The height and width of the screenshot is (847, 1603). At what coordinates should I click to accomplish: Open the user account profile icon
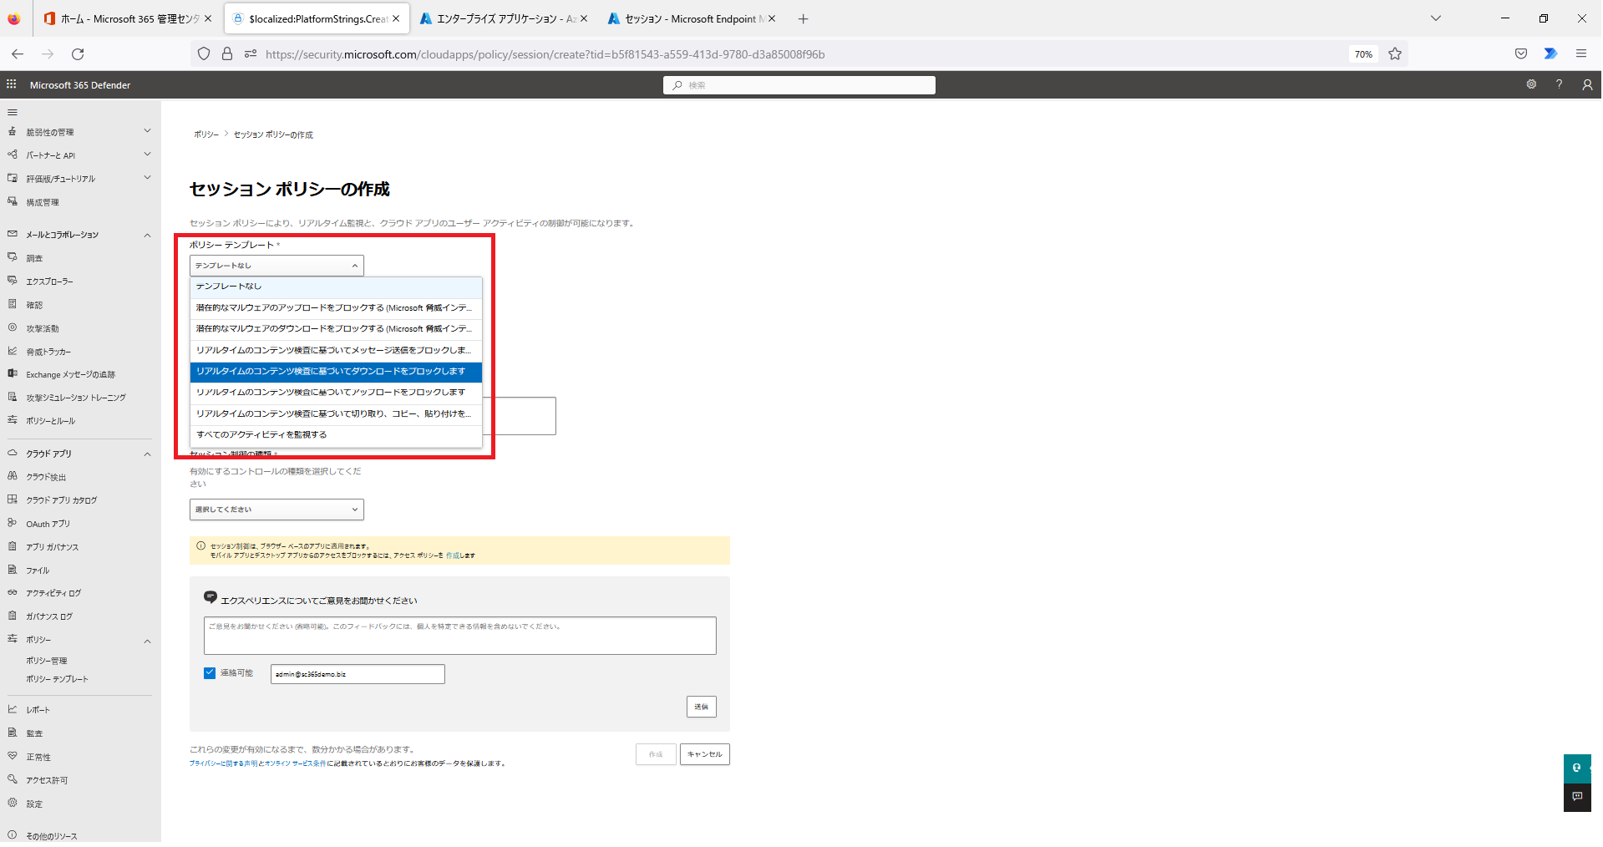(1587, 84)
